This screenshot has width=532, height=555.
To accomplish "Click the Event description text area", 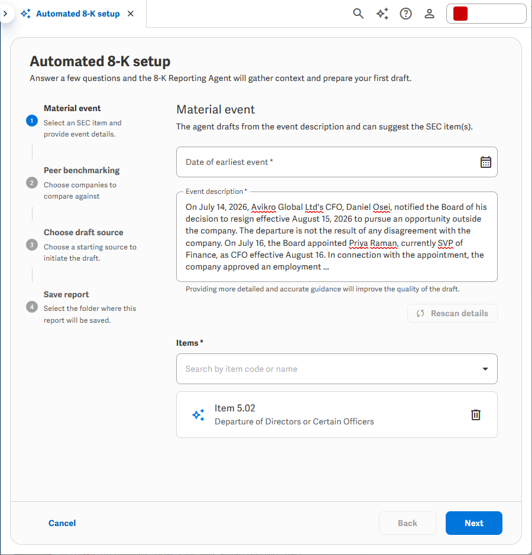I will pyautogui.click(x=336, y=237).
